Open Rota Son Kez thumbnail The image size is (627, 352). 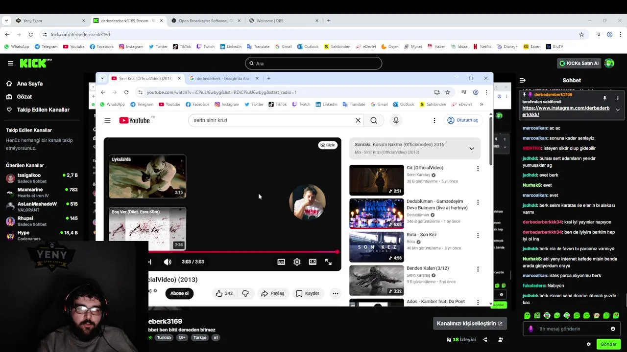(377, 247)
